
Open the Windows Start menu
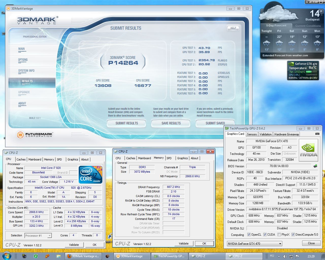click(x=7, y=256)
